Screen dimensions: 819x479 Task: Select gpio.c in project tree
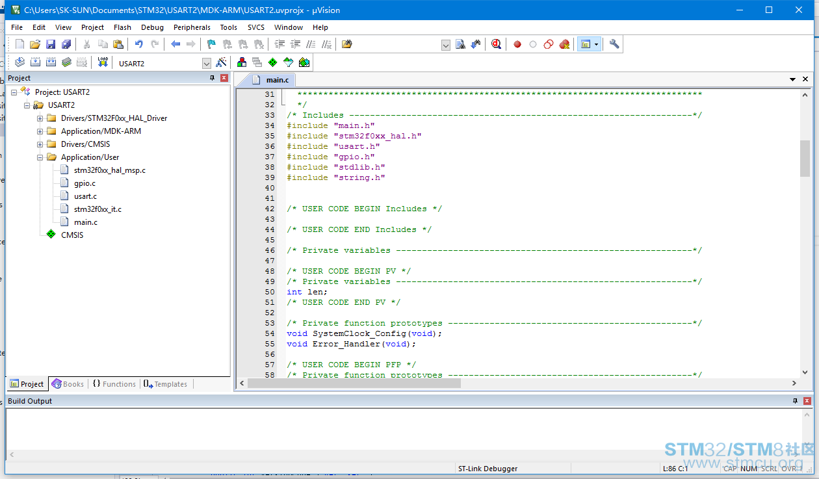click(84, 183)
